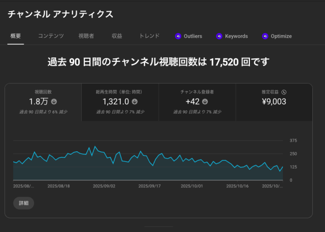This screenshot has width=325, height=232.
Task: Select the 総再生時間 metric card
Action: (120, 102)
